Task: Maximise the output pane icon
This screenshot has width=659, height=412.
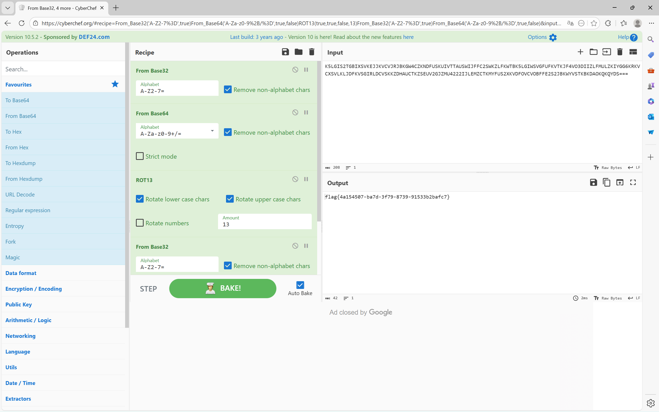Action: pos(633,183)
